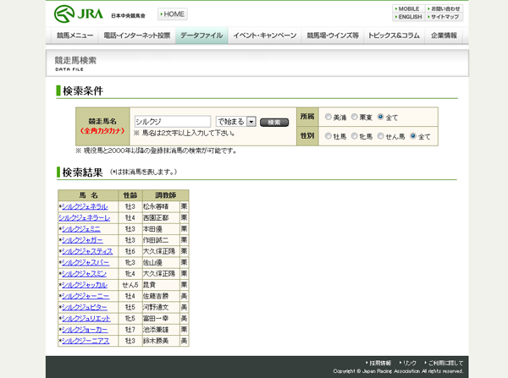Click the 性齢 column header
The width and height of the screenshot is (508, 378).
point(130,195)
